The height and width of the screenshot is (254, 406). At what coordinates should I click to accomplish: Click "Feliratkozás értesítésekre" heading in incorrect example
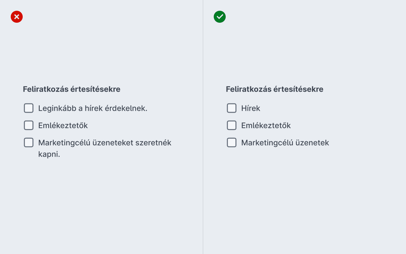72,89
